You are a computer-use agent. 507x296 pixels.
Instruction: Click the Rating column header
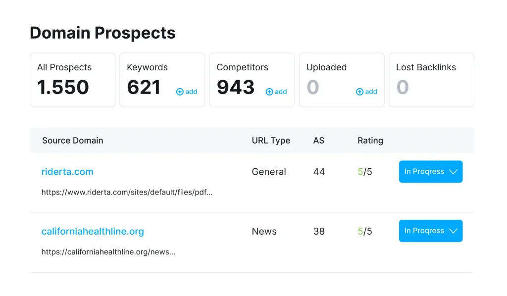coord(370,141)
